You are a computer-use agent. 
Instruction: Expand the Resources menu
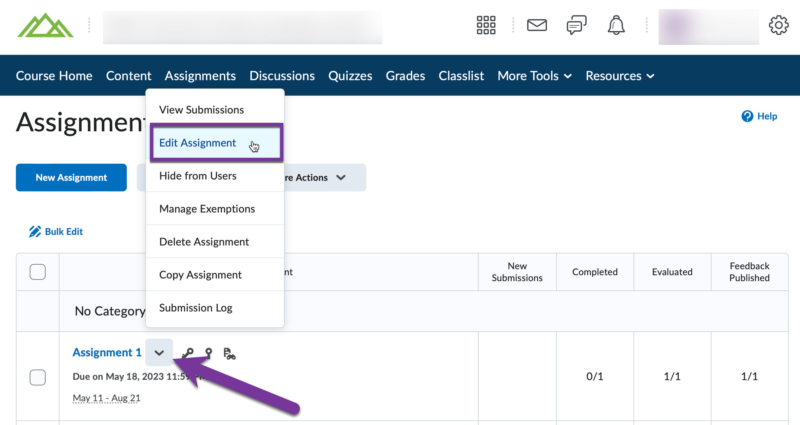tap(619, 76)
